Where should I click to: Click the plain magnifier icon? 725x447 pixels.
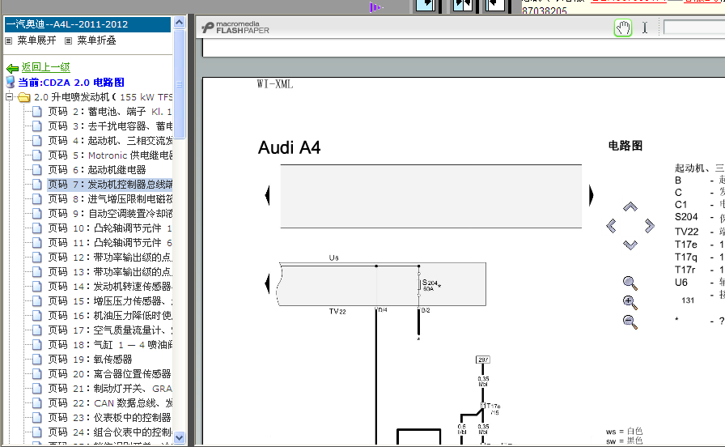[x=630, y=283]
